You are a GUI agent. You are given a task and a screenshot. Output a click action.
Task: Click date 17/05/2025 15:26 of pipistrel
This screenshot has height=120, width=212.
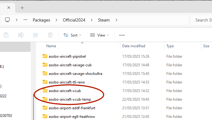[x=136, y=56]
